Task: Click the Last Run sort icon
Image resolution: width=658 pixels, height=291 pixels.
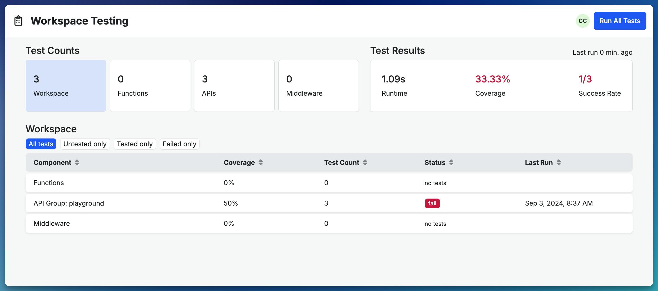Action: [559, 162]
